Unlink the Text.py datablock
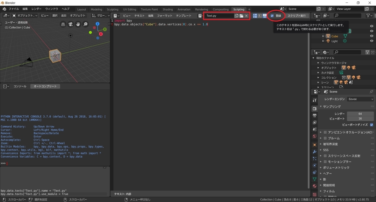 [246, 16]
